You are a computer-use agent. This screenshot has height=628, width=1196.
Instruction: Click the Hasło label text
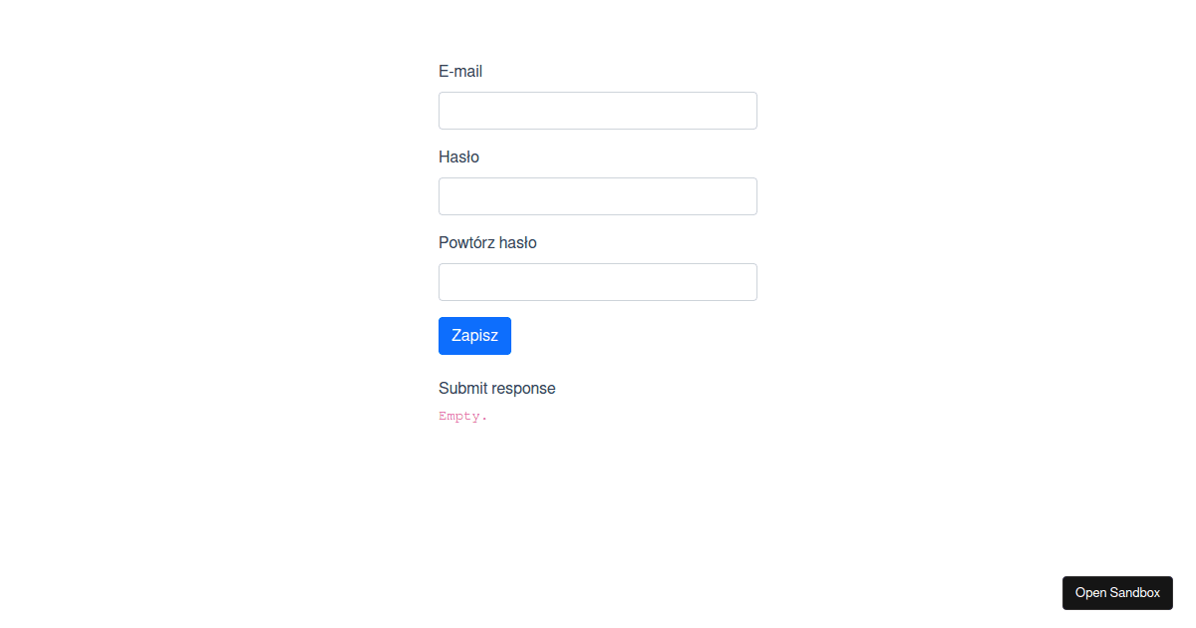[458, 157]
